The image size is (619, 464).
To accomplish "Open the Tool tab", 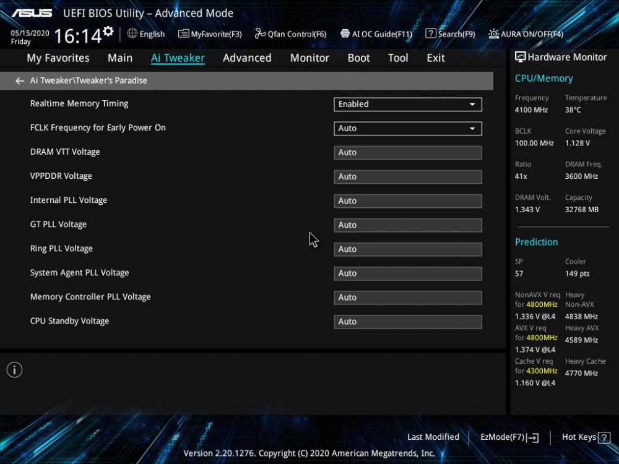I will (398, 58).
